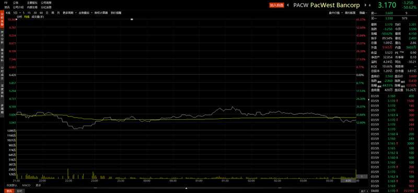The height and width of the screenshot is (193, 418).
Task: Click the orange 加入自选 add-to-watchlist button
Action: pyautogui.click(x=277, y=5)
